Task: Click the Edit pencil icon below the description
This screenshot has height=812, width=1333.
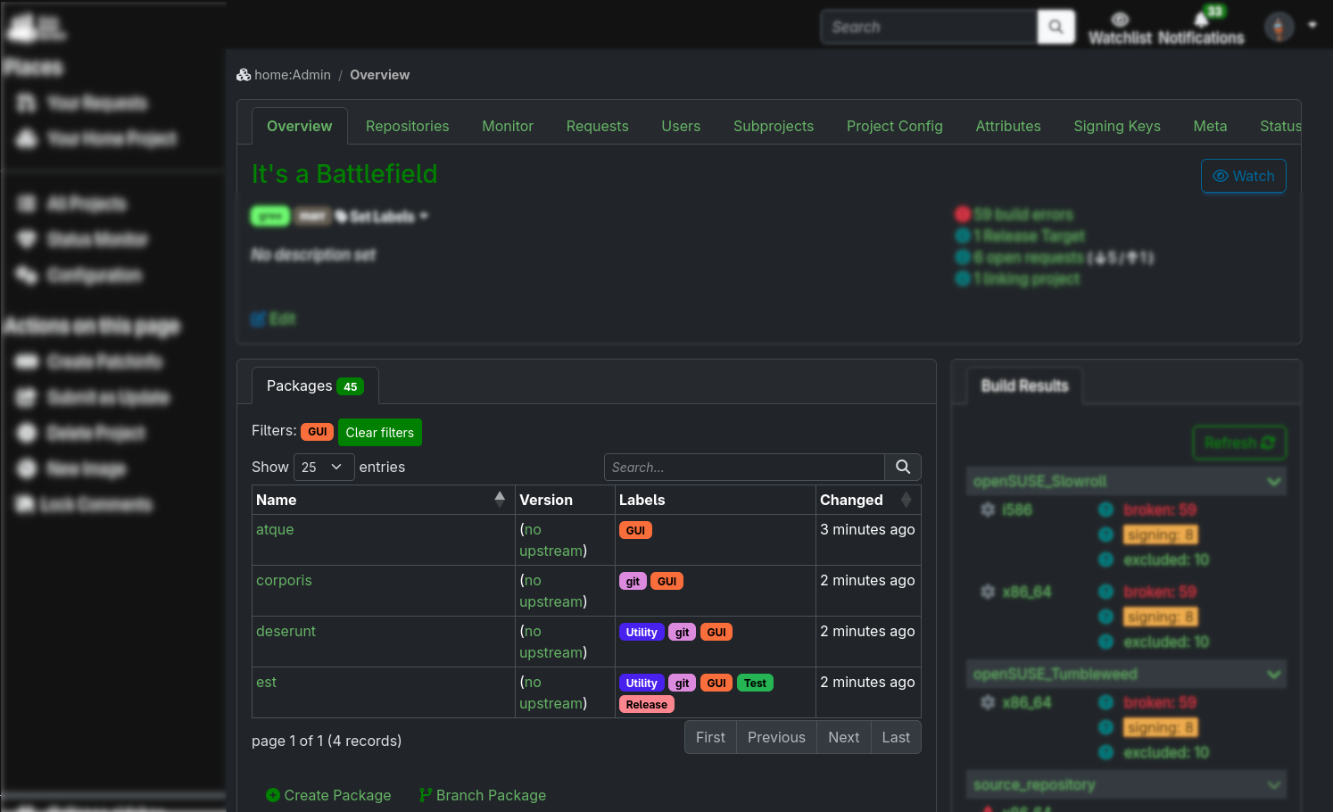Action: coord(258,319)
